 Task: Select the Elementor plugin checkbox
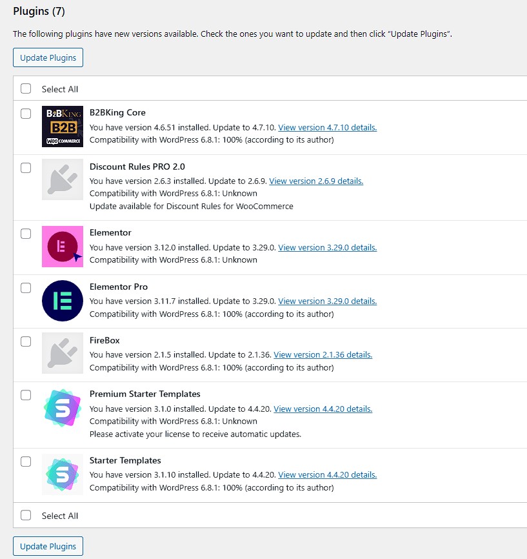pos(26,234)
